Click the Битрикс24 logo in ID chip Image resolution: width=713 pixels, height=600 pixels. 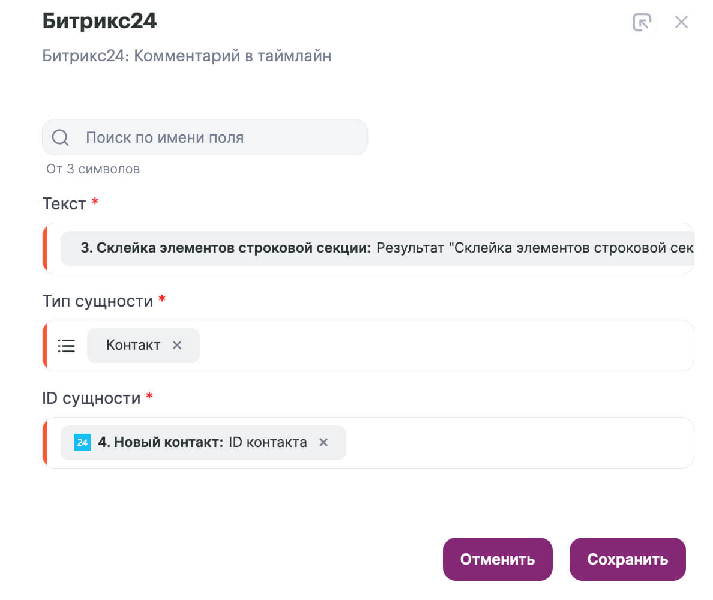click(82, 442)
